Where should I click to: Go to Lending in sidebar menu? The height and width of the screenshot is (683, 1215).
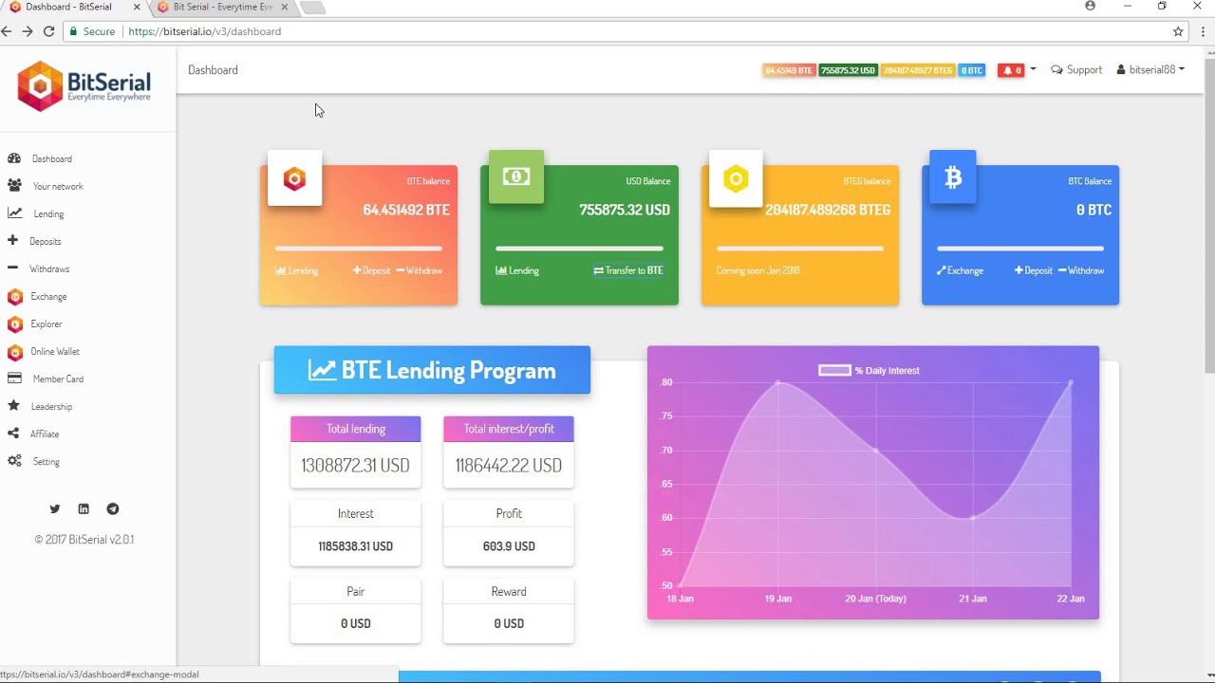pos(48,214)
